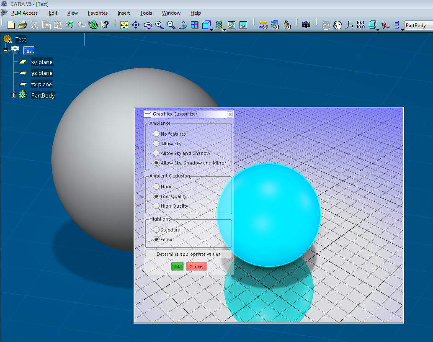Open the PLM Access menu
Image resolution: width=433 pixels, height=342 pixels.
[24, 13]
